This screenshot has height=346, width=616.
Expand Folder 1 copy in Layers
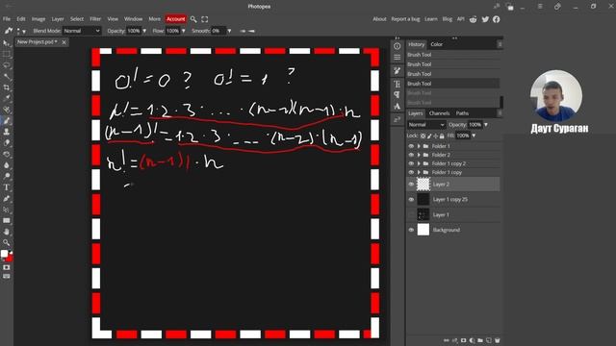[419, 172]
